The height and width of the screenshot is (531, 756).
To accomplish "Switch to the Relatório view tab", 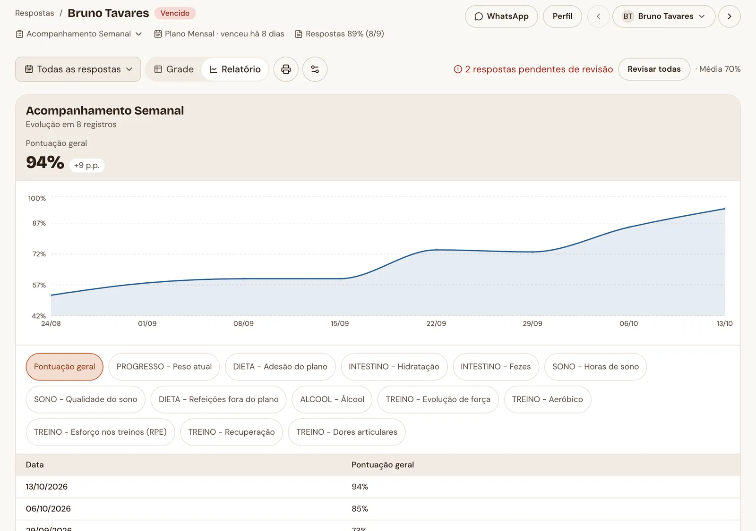I will click(x=235, y=69).
